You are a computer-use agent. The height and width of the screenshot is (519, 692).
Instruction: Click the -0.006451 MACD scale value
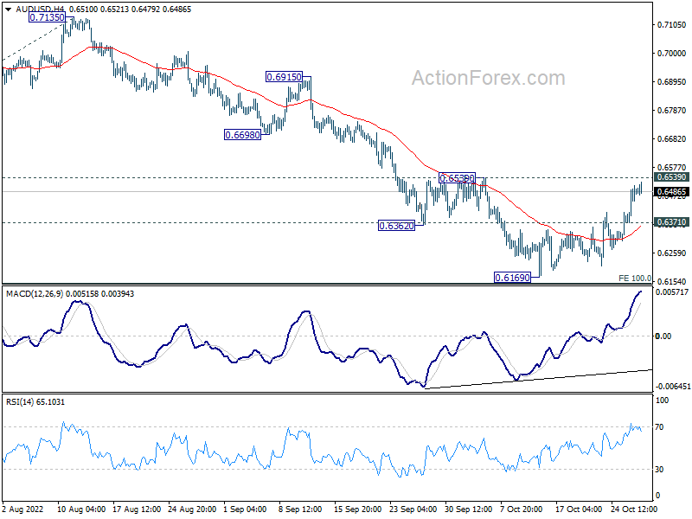(x=673, y=386)
